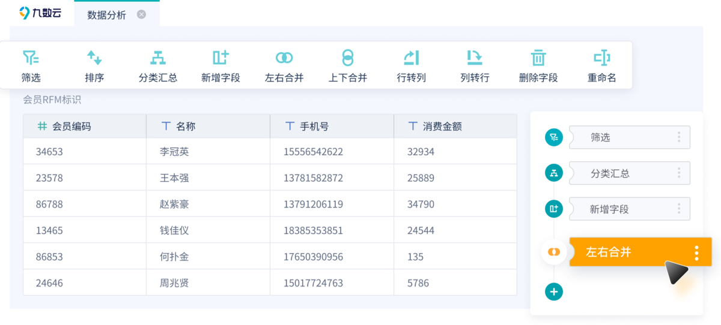The width and height of the screenshot is (721, 325).
Task: Click the text type icon beside 消费金额
Action: [413, 127]
